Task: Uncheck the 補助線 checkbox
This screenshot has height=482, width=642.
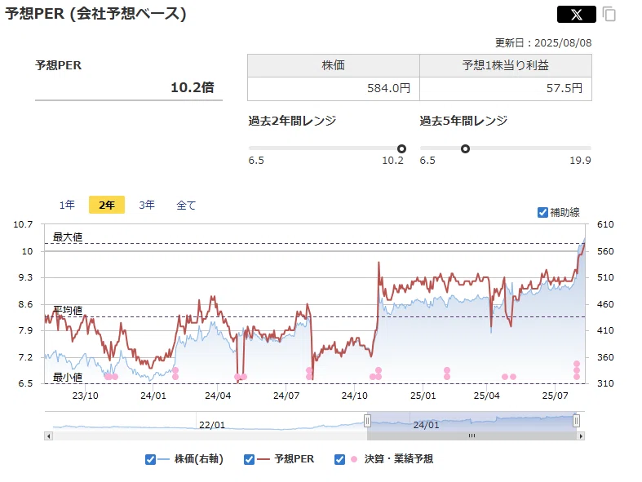Action: click(542, 213)
